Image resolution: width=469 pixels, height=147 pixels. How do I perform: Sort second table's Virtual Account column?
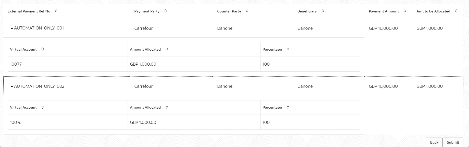(43, 107)
